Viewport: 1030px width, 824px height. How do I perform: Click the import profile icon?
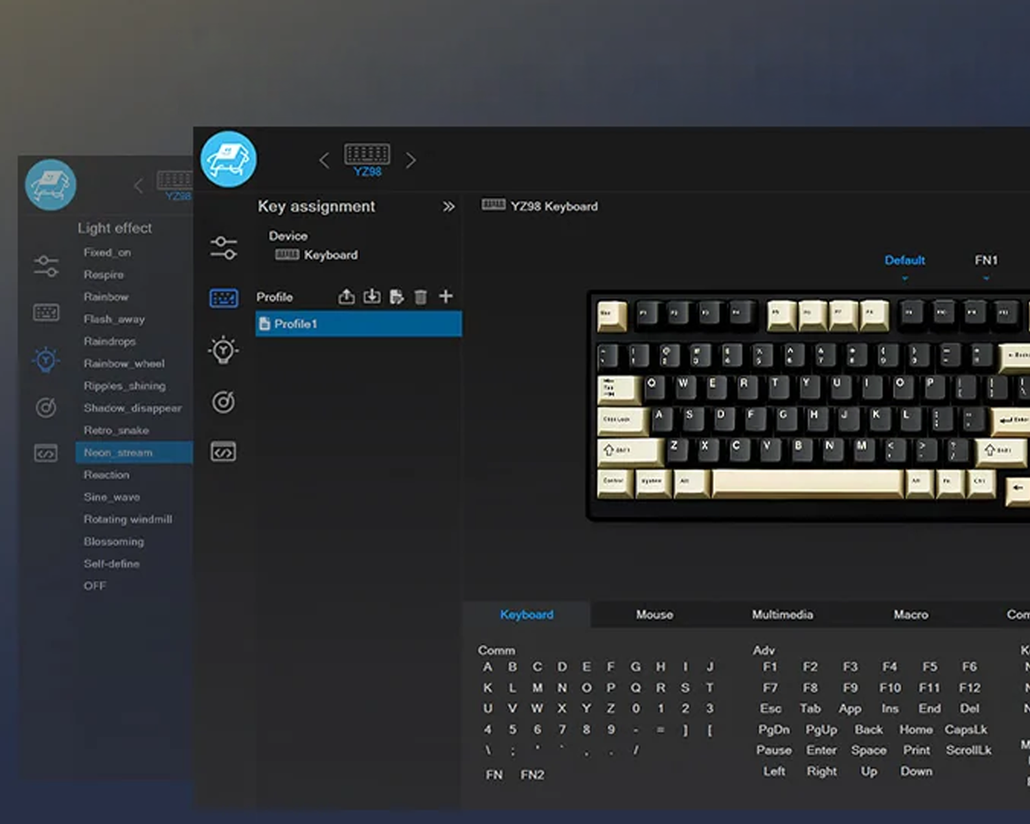[x=347, y=297]
